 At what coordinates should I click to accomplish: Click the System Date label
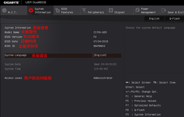13,64
